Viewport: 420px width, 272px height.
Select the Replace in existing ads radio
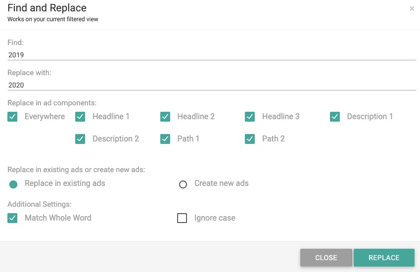(x=13, y=184)
